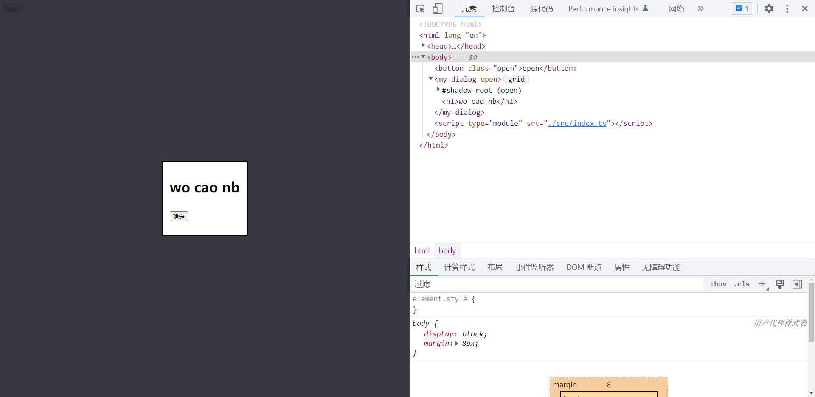Expand the #shadow-root node
Screen dimensions: 815x397
(x=438, y=89)
